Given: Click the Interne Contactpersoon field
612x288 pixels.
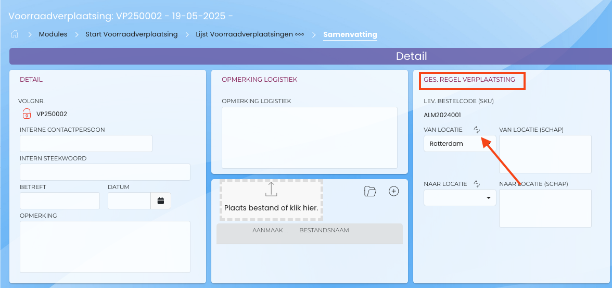Looking at the screenshot, I should coord(86,143).
